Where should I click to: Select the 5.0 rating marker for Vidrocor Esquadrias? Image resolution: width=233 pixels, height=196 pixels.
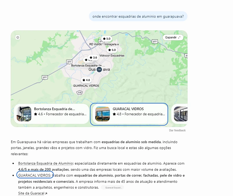pos(112,50)
